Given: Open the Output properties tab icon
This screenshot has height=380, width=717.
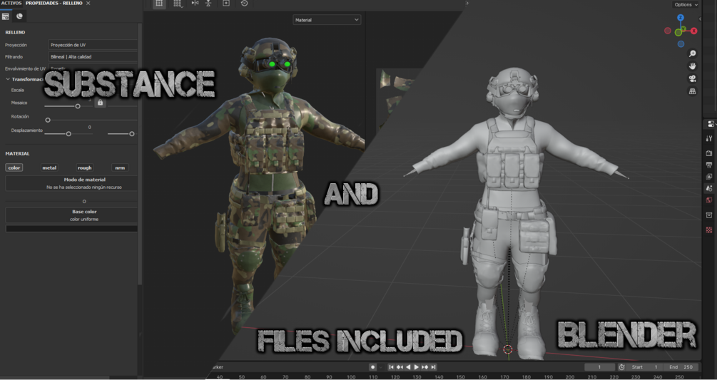Looking at the screenshot, I should pos(709,165).
